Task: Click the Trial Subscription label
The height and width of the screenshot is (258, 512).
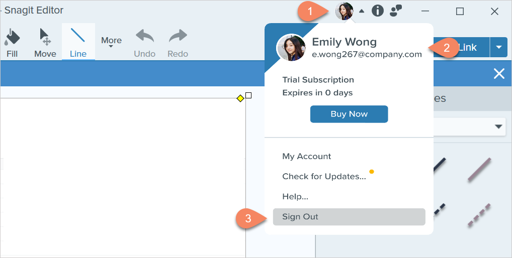Action: [x=318, y=80]
